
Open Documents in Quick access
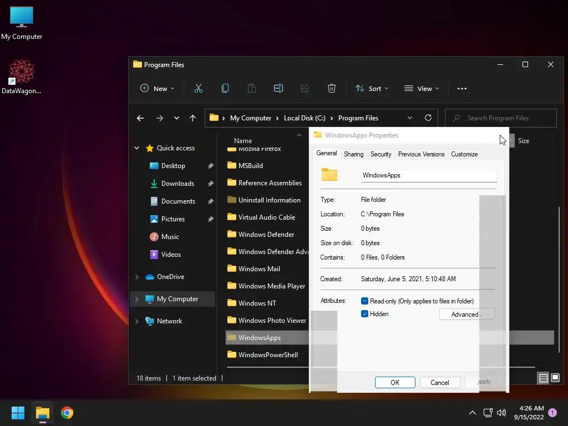click(x=178, y=201)
